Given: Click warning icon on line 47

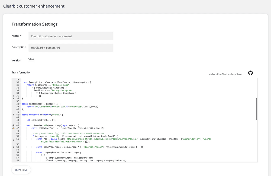Looking at the screenshot, I should [x=13, y=128].
